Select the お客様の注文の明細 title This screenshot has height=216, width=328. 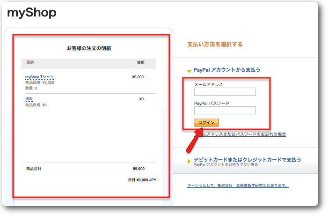point(89,48)
